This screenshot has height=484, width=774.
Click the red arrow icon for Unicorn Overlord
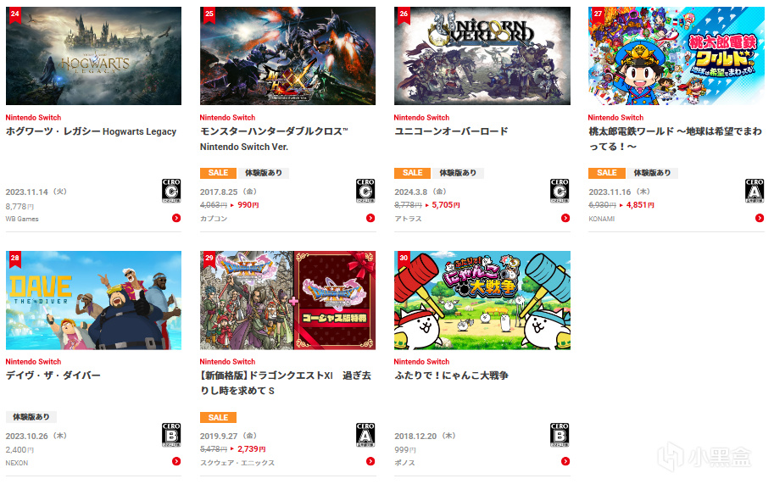click(x=565, y=218)
